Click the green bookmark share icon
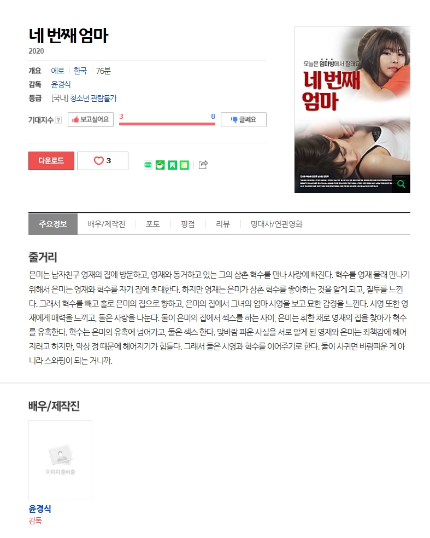This screenshot has height=538, width=430. tap(172, 165)
